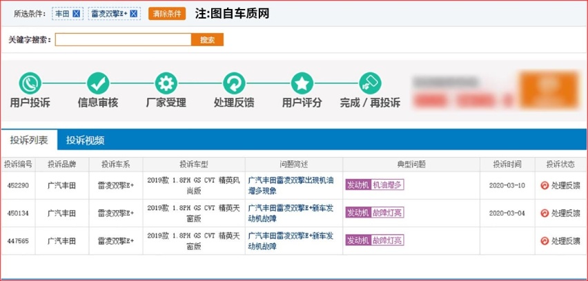
Task: Click the 投诉时间 column header
Action: click(x=507, y=164)
